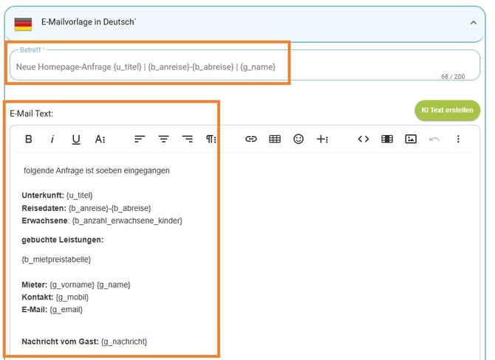Open the insert-more plus menu
The height and width of the screenshot is (360, 495).
click(322, 139)
